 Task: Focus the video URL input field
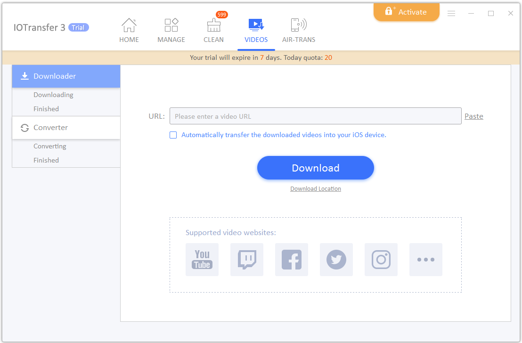(x=315, y=116)
